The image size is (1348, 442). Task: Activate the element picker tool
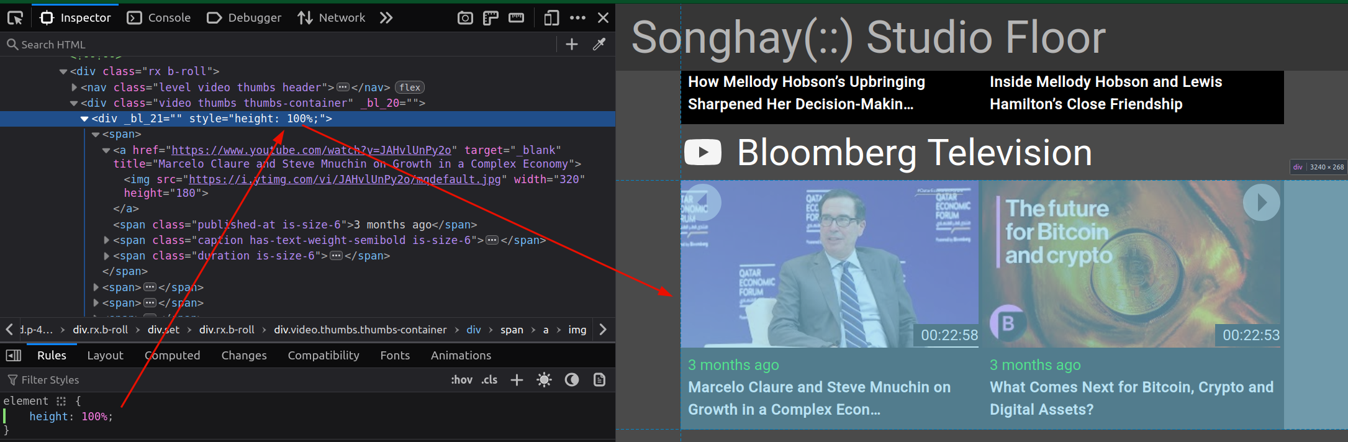[15, 18]
